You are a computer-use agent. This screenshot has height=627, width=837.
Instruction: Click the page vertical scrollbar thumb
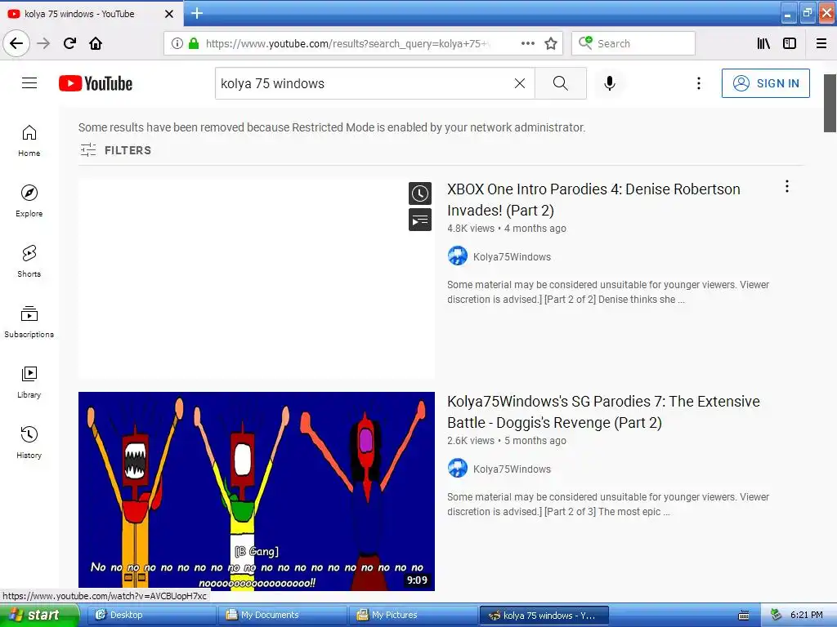[830, 103]
